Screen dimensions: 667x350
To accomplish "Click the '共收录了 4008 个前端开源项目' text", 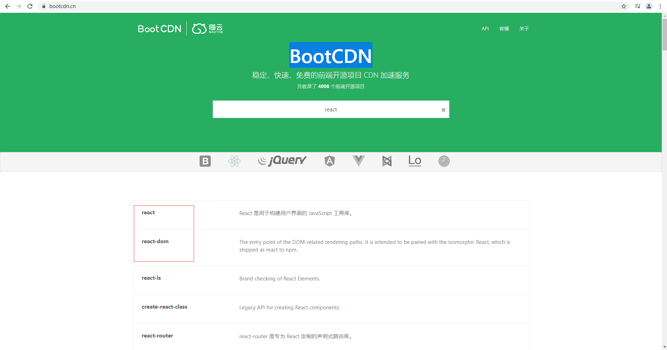I will 331,86.
